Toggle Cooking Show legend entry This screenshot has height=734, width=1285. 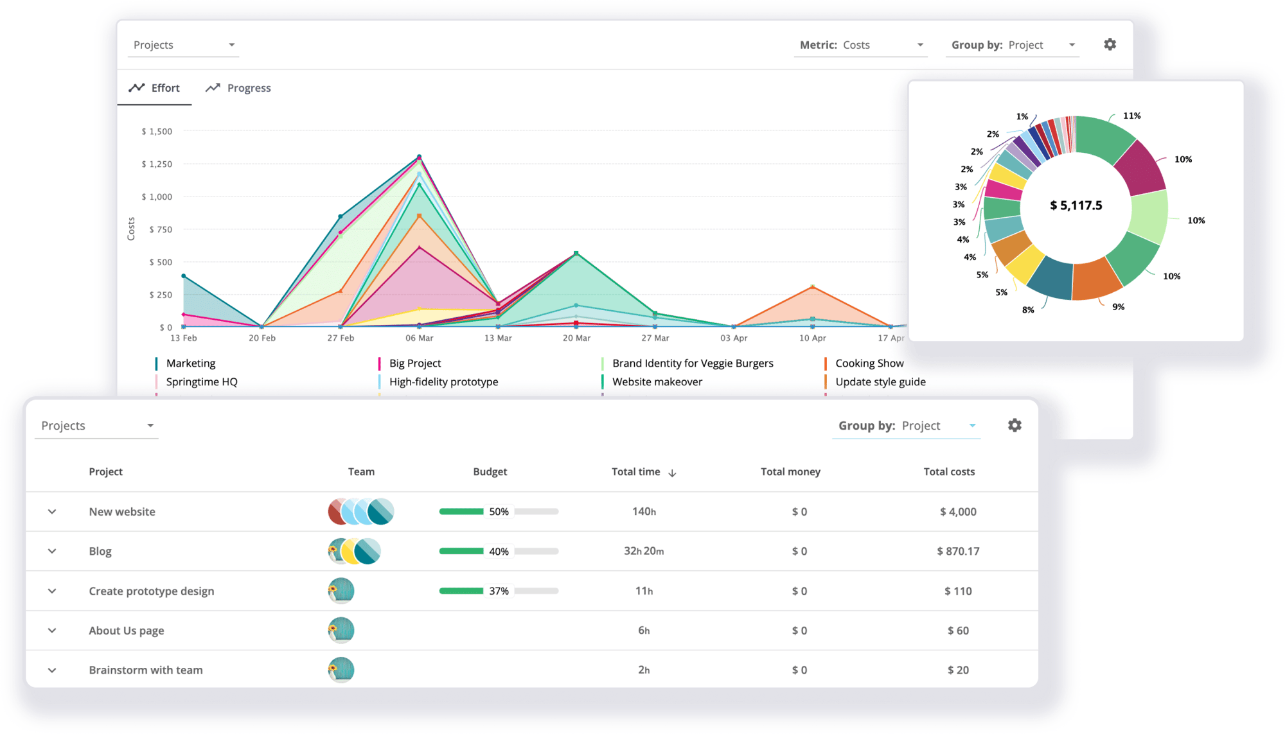(864, 363)
